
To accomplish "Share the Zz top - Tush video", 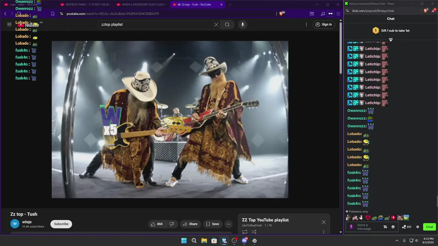I will tap(190, 224).
